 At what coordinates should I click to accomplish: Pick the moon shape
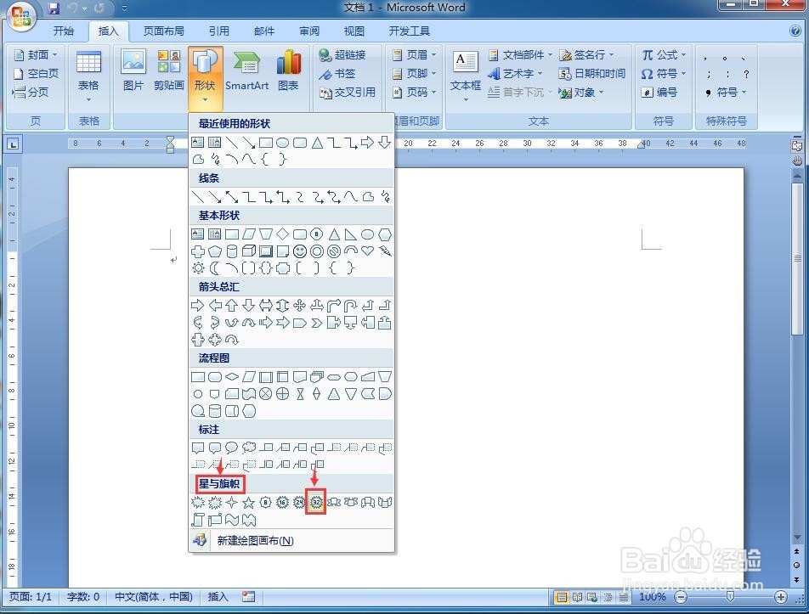click(x=215, y=268)
